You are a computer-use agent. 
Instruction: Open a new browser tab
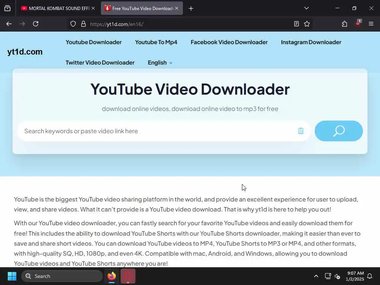[191, 9]
